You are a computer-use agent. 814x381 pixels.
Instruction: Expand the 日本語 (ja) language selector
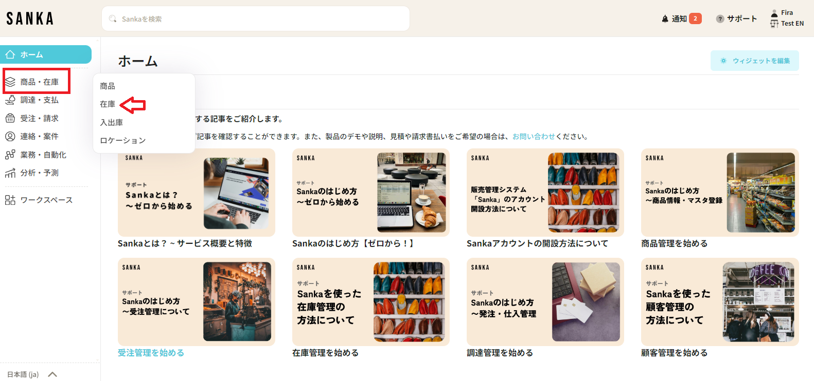click(32, 374)
